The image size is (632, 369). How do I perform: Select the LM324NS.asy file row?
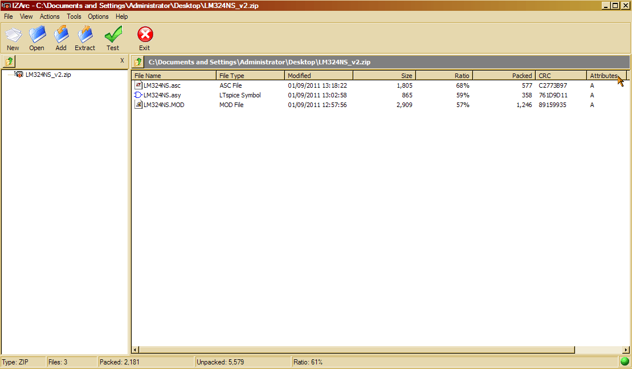[x=380, y=95]
